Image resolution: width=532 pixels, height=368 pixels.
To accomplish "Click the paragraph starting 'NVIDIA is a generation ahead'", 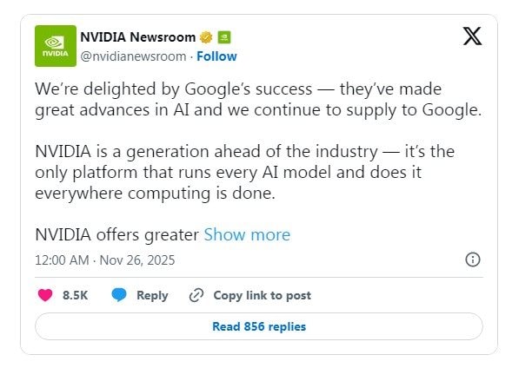I will (x=243, y=172).
